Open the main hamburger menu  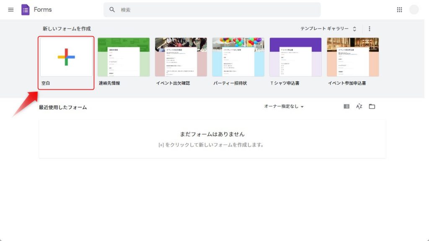pyautogui.click(x=10, y=10)
